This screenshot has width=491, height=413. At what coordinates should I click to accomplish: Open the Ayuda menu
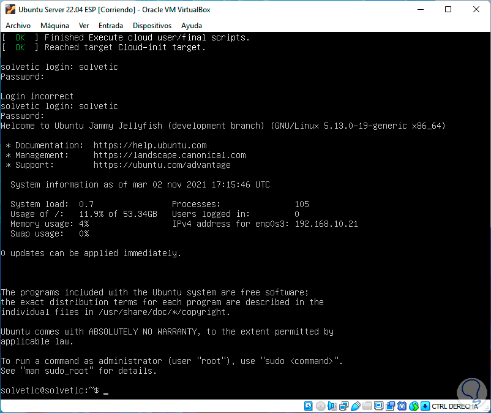pos(192,26)
